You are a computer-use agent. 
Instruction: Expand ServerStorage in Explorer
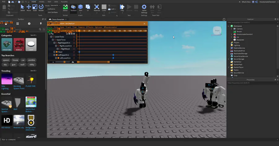coord(229,59)
